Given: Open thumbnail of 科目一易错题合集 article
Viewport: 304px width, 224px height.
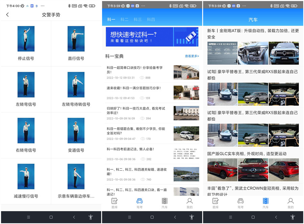Looking at the screenshot, I should pos(186,133).
